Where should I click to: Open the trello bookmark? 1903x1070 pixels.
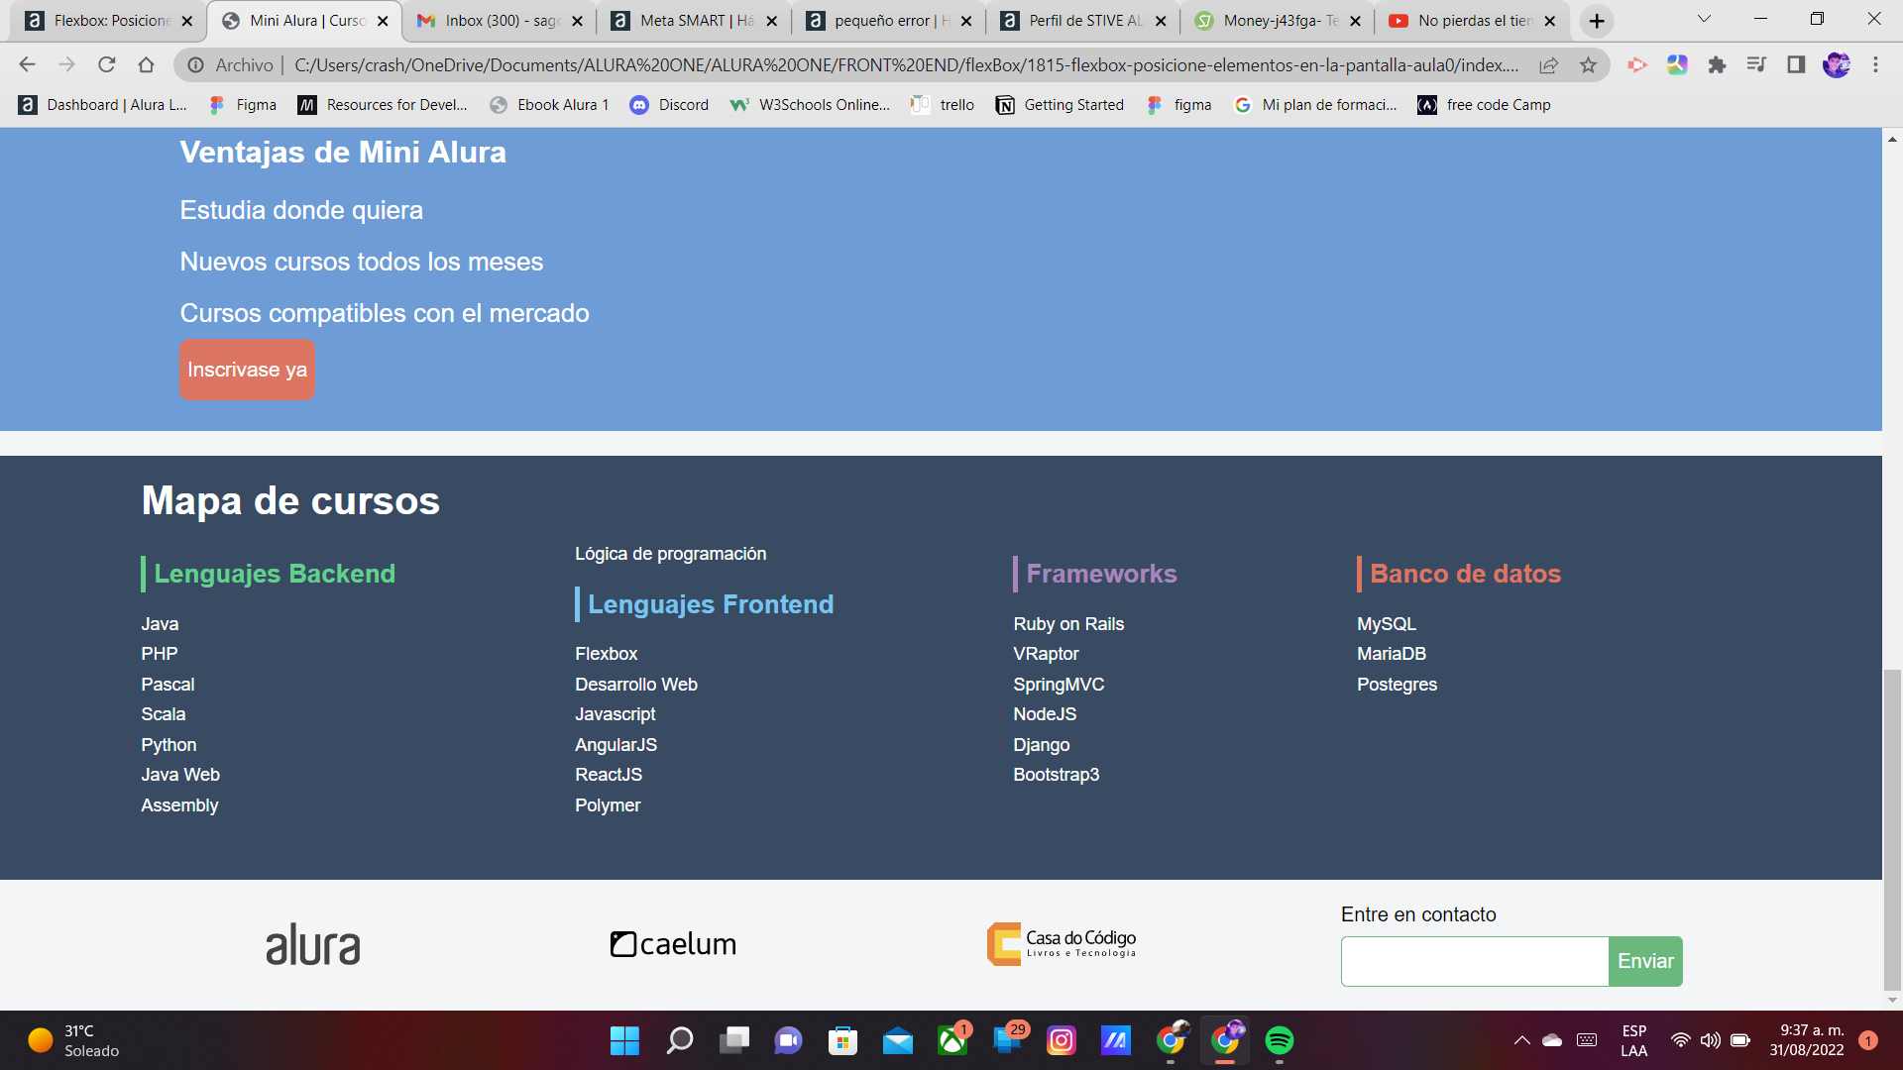(x=943, y=105)
